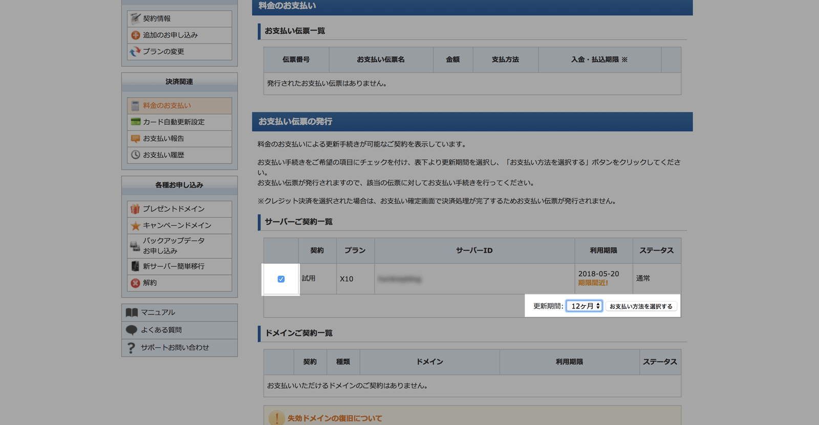819x425 pixels.
Task: Select 料金のお支払い menu item
Action: 180,106
